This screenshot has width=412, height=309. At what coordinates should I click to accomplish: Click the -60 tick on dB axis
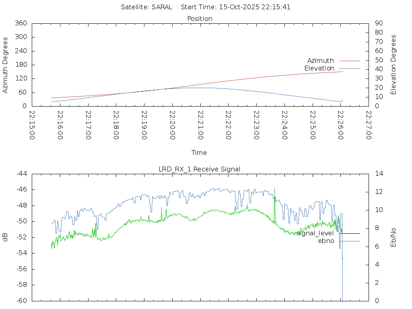tap(21, 301)
